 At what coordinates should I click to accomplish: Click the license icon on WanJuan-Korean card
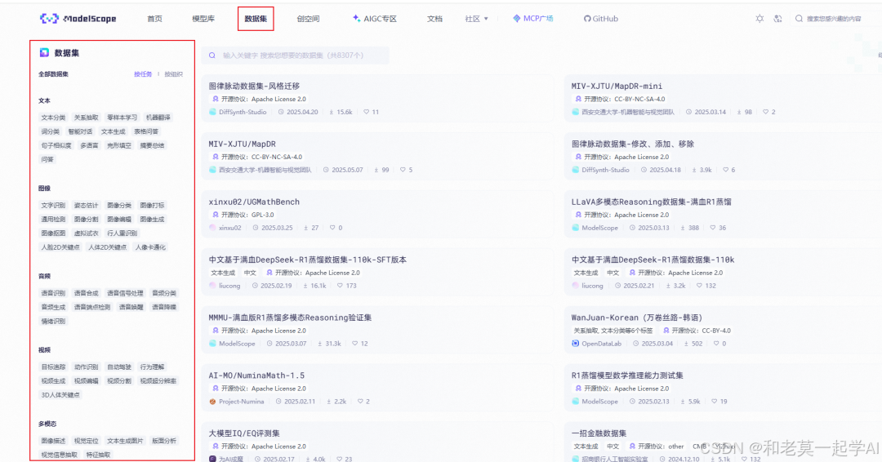tap(666, 331)
